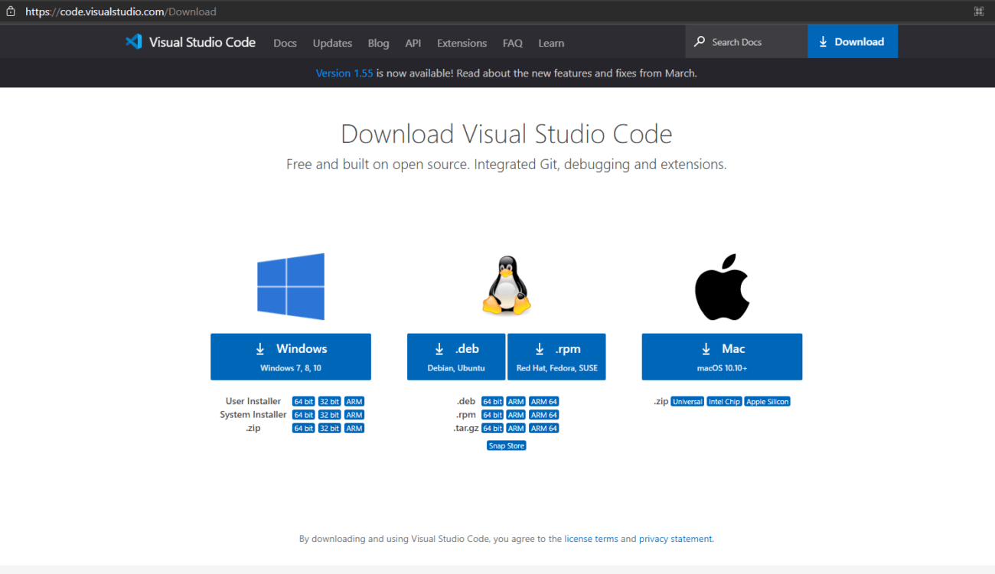Viewport: 995px width, 574px height.
Task: Download the Windows 7, 8, 10 installer
Action: click(290, 356)
